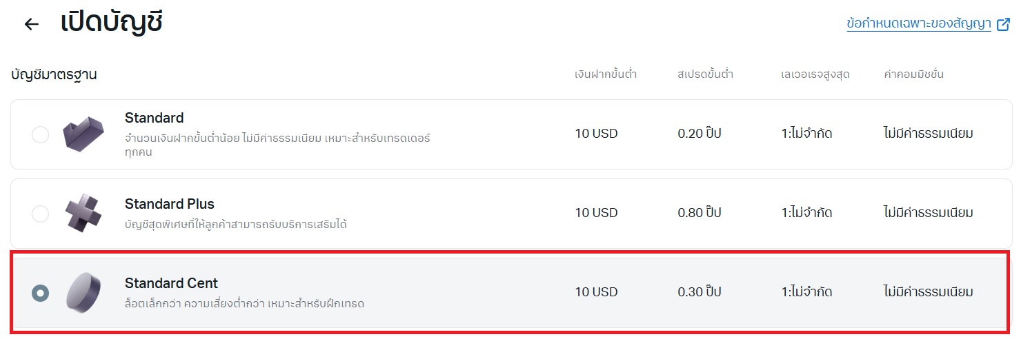Click the Standard Plus cross icon

(83, 213)
